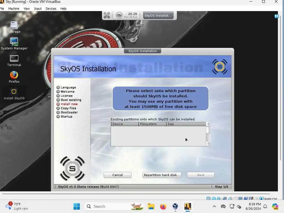Select the Install SkyOS desktop icon
284x213 pixels.
pyautogui.click(x=14, y=94)
